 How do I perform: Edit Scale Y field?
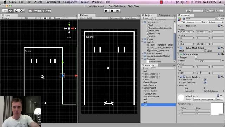[202, 44]
